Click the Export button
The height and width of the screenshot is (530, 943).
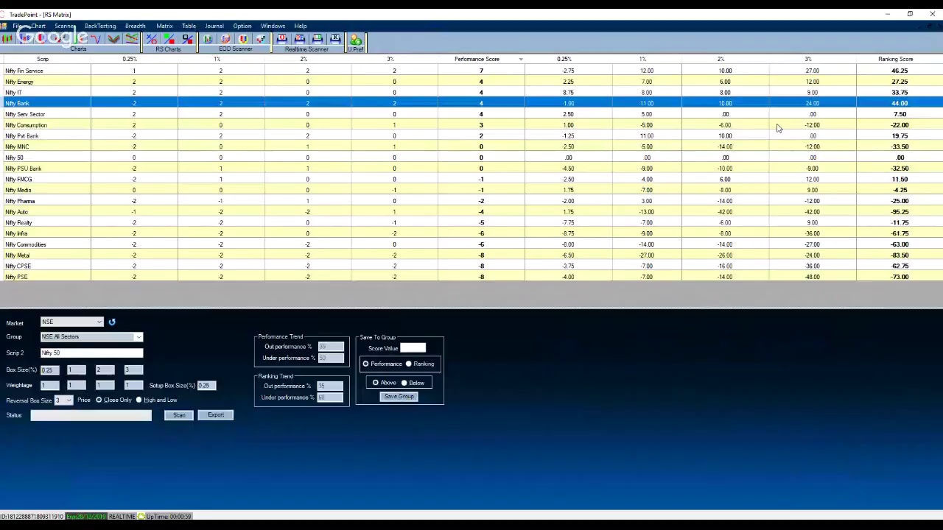215,415
